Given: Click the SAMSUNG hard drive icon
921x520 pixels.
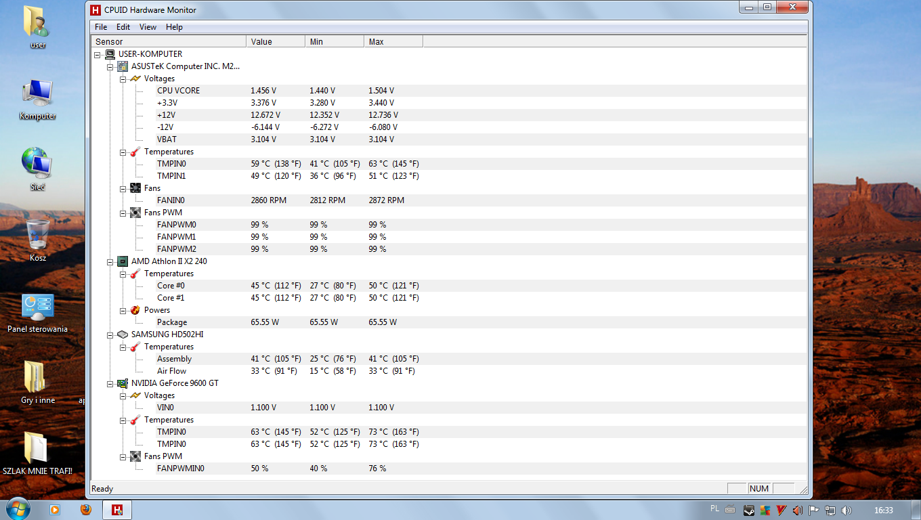Looking at the screenshot, I should coord(123,334).
